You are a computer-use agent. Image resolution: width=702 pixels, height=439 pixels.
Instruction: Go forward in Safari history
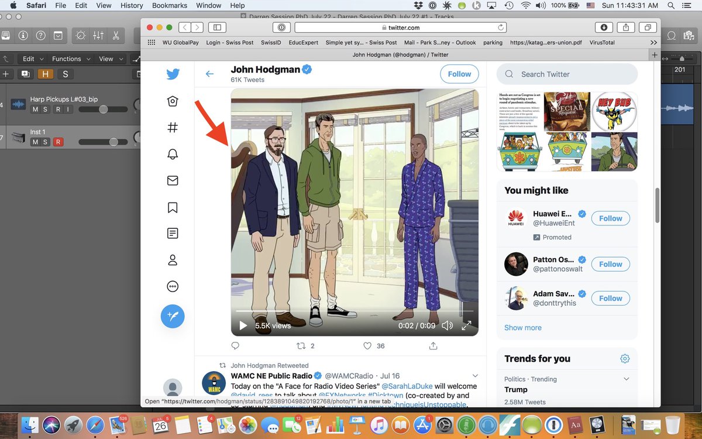tap(197, 28)
